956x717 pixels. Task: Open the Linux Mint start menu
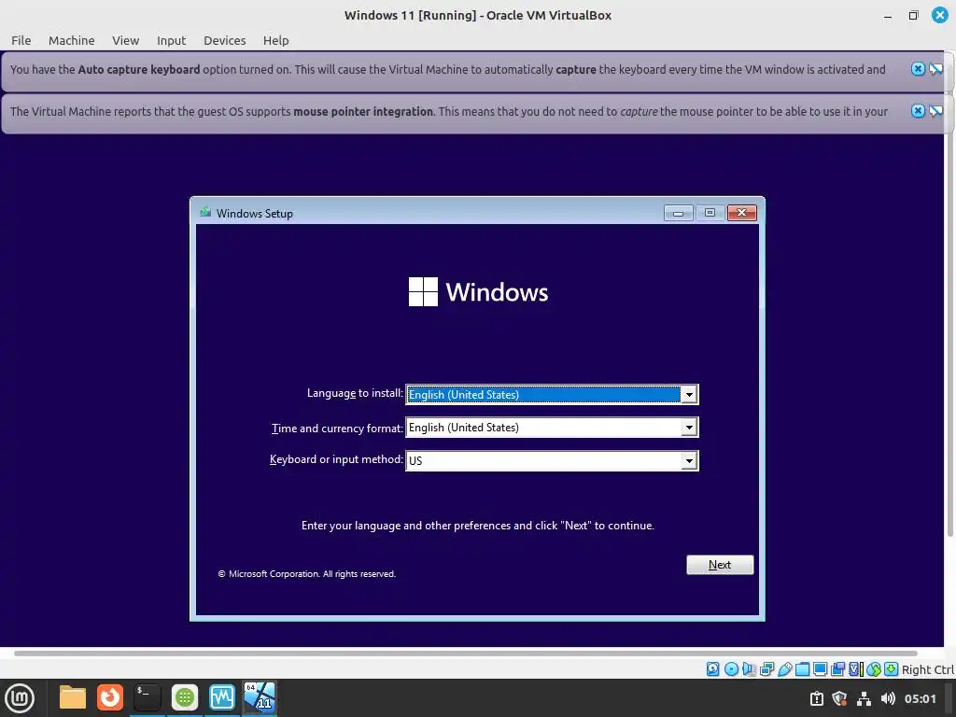(x=20, y=698)
